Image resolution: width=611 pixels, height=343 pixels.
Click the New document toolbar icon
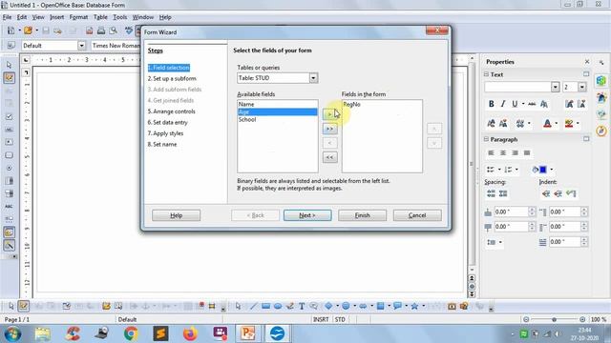point(11,30)
